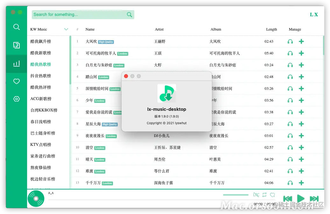Skip to the previous track
The image size is (330, 214).
288,199
